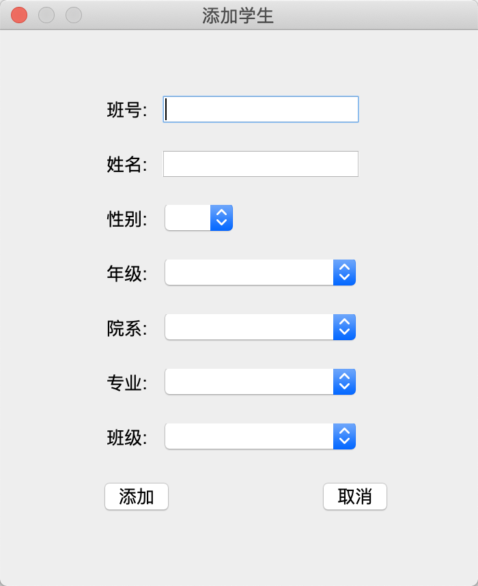Click inside the 姓名 text field
This screenshot has width=478, height=586.
coord(259,163)
